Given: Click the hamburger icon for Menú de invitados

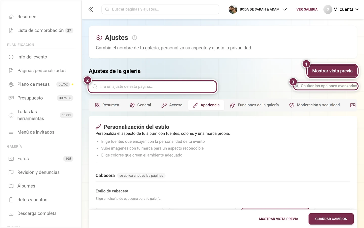Looking at the screenshot, I should [x=11, y=132].
